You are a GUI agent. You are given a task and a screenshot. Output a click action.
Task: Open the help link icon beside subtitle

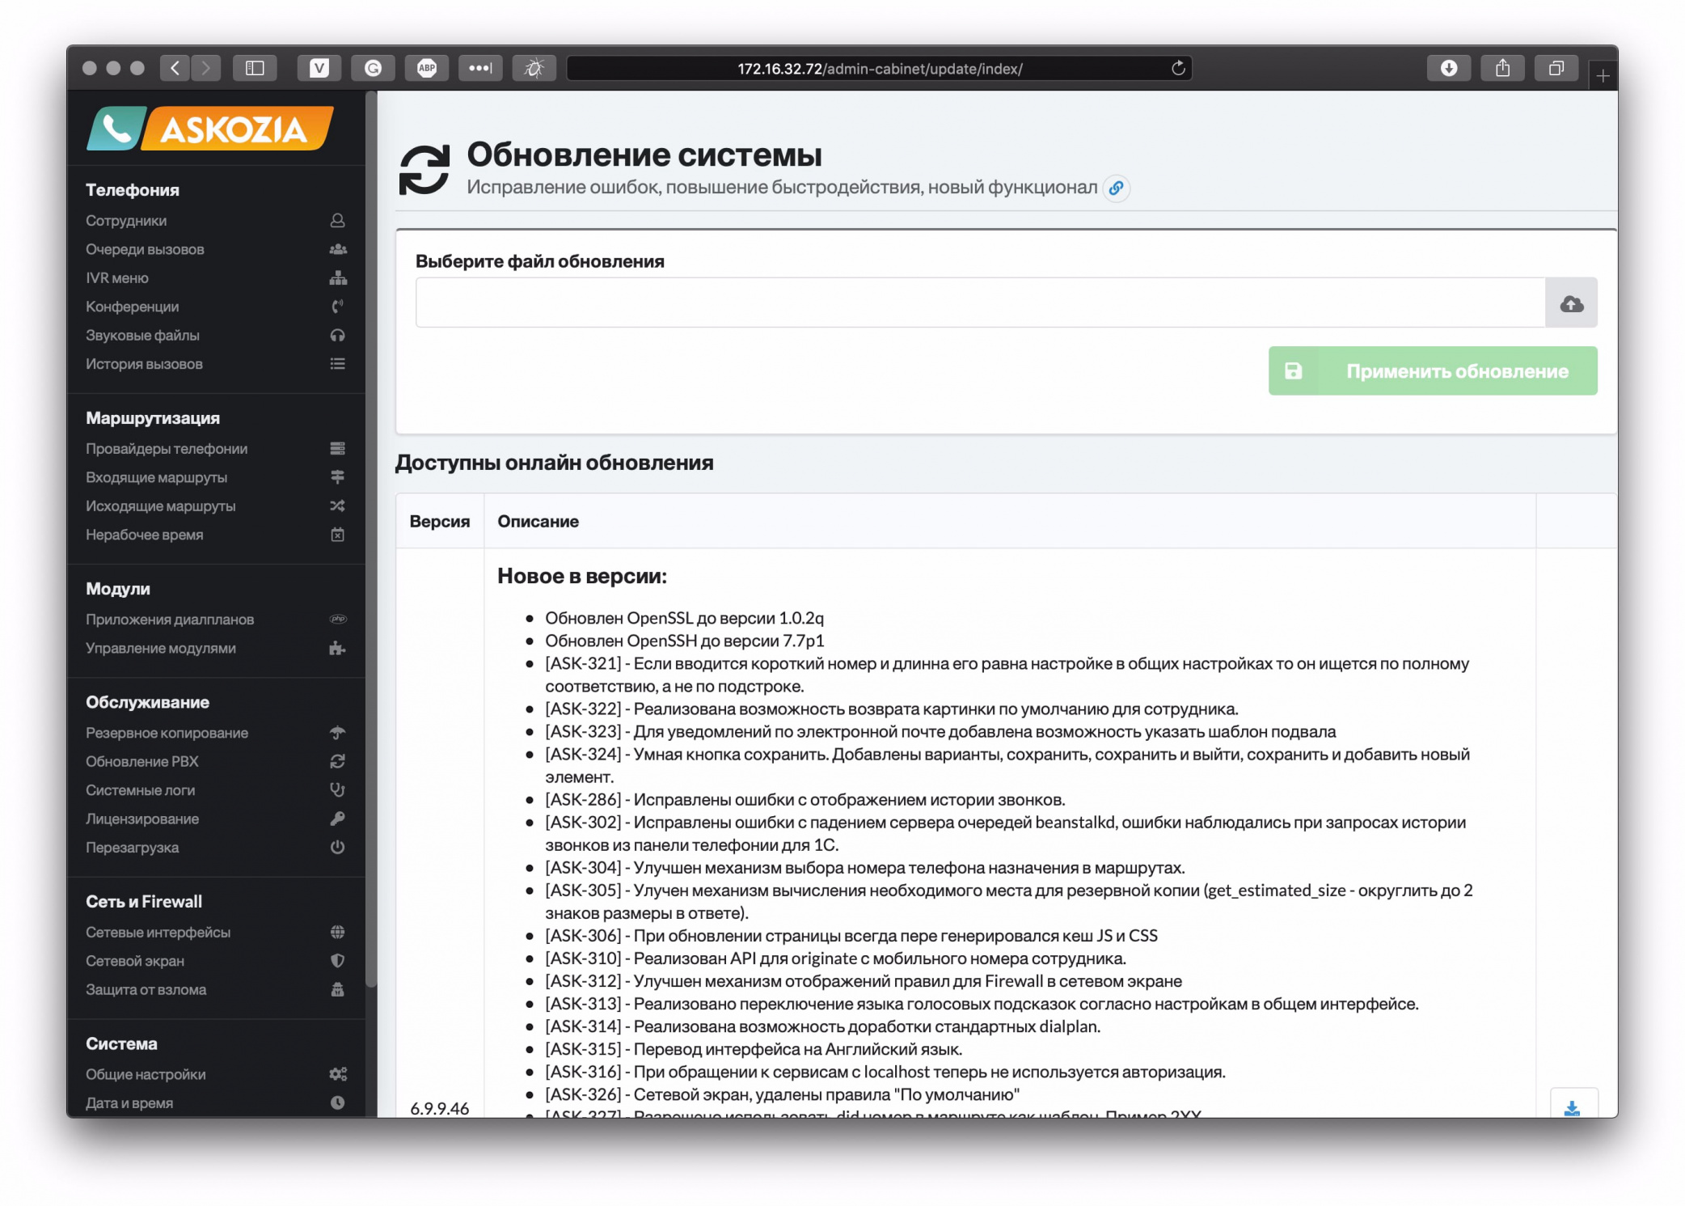pyautogui.click(x=1116, y=188)
